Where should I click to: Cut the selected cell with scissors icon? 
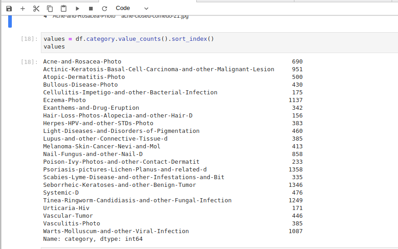(36, 9)
